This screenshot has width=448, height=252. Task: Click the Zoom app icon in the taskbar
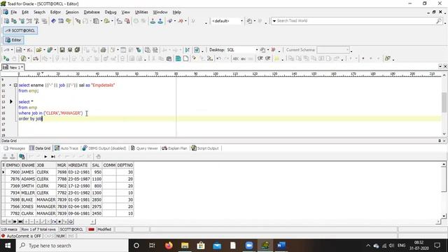point(249,246)
